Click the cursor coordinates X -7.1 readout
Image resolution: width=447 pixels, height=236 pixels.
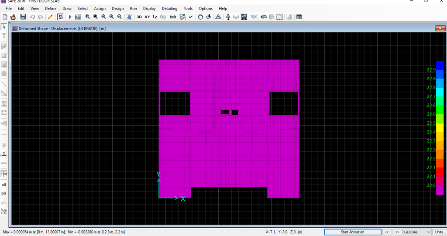(284, 232)
